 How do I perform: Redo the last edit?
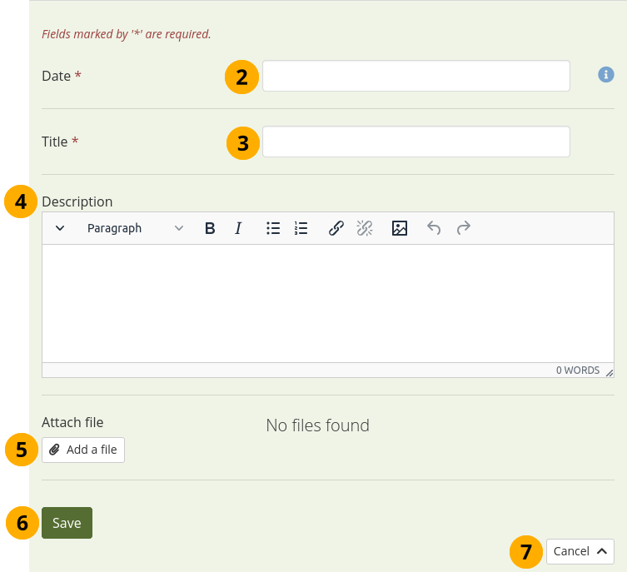[x=464, y=228]
